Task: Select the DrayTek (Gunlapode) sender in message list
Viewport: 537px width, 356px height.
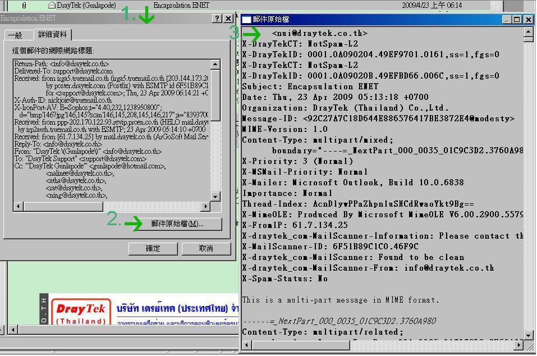Action: pos(86,5)
